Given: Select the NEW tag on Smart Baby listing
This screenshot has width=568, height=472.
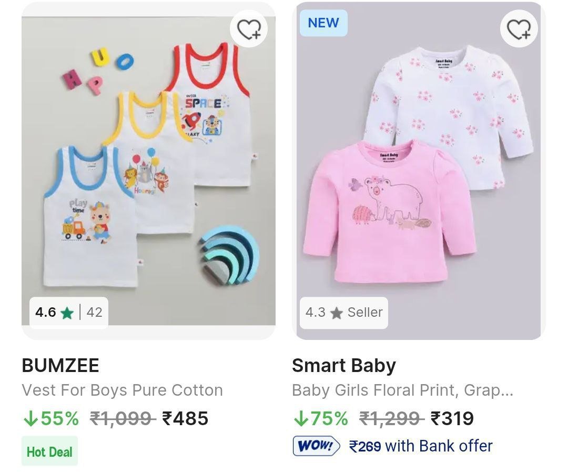Looking at the screenshot, I should coord(323,23).
